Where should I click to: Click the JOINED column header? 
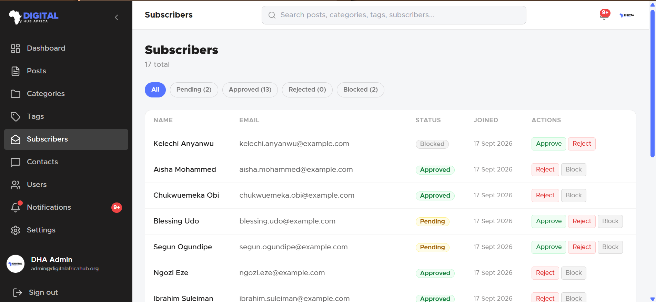tap(486, 120)
